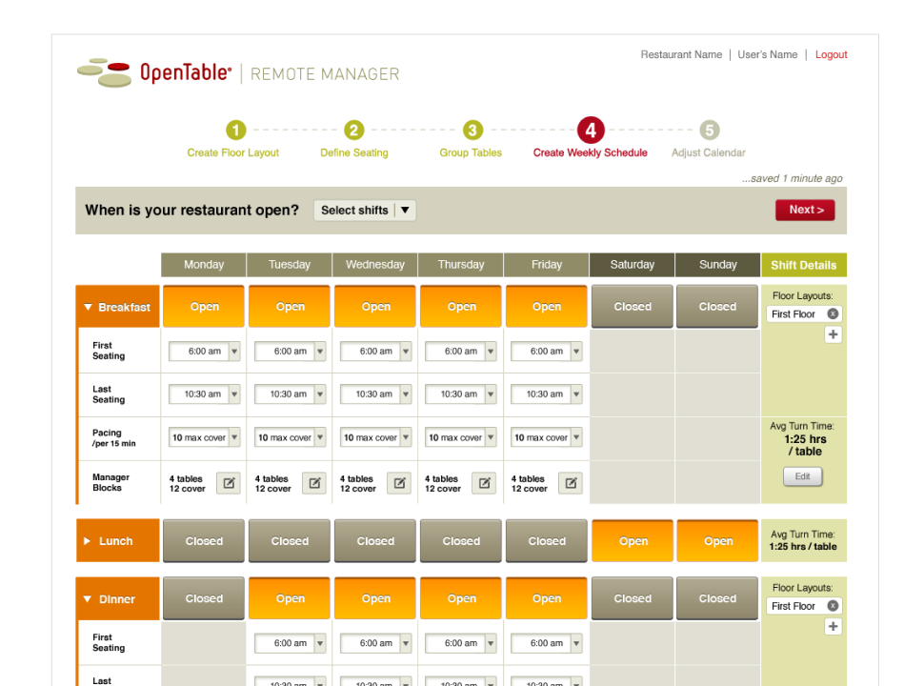Click Wednesday's Breakfast manager blocks edit icon
This screenshot has width=924, height=686.
(x=400, y=483)
